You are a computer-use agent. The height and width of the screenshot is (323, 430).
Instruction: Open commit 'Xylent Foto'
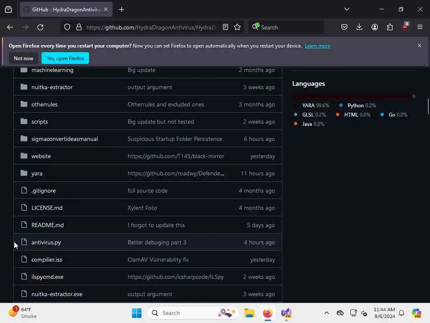coord(142,208)
